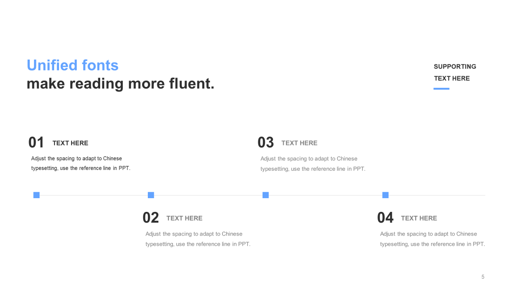Click the slide page number 5
This screenshot has width=517, height=290.
click(483, 277)
